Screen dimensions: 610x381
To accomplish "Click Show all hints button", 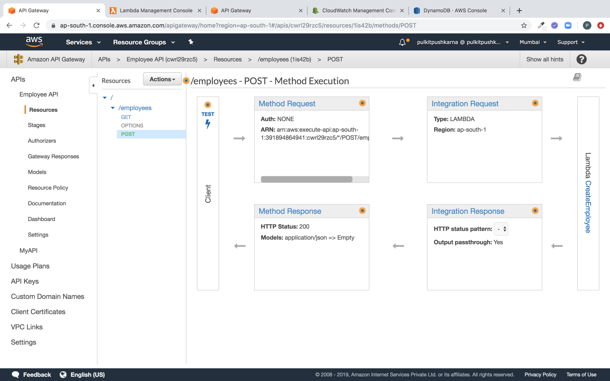I will click(x=544, y=59).
